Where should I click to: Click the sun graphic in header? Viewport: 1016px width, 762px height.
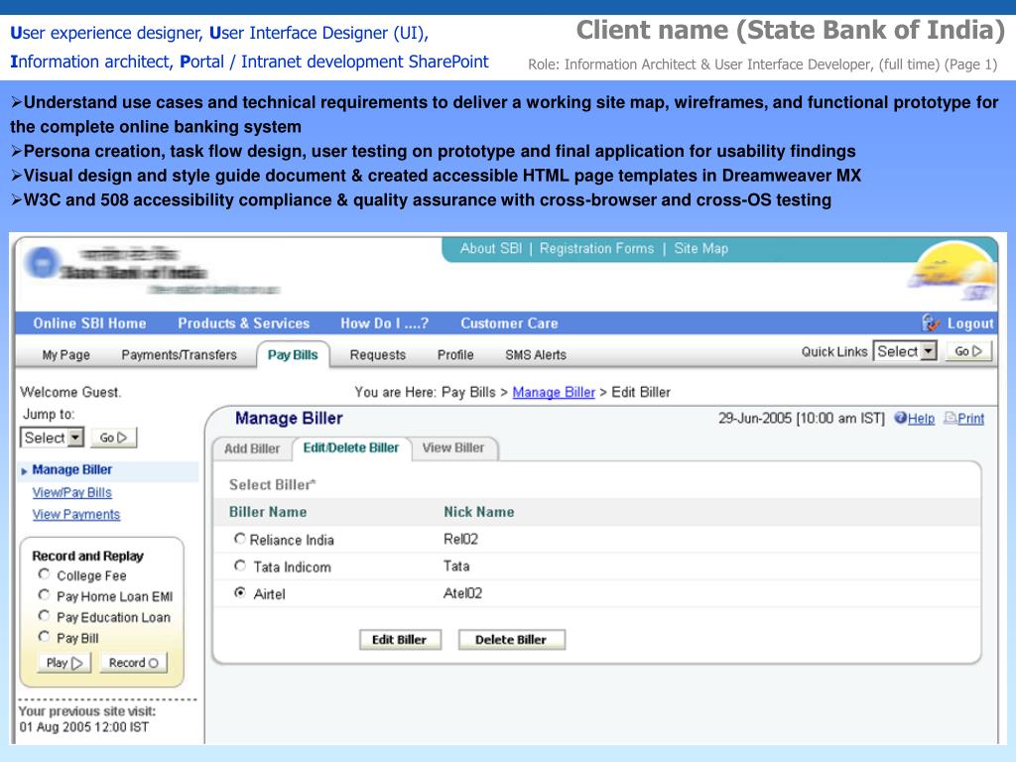(x=953, y=271)
